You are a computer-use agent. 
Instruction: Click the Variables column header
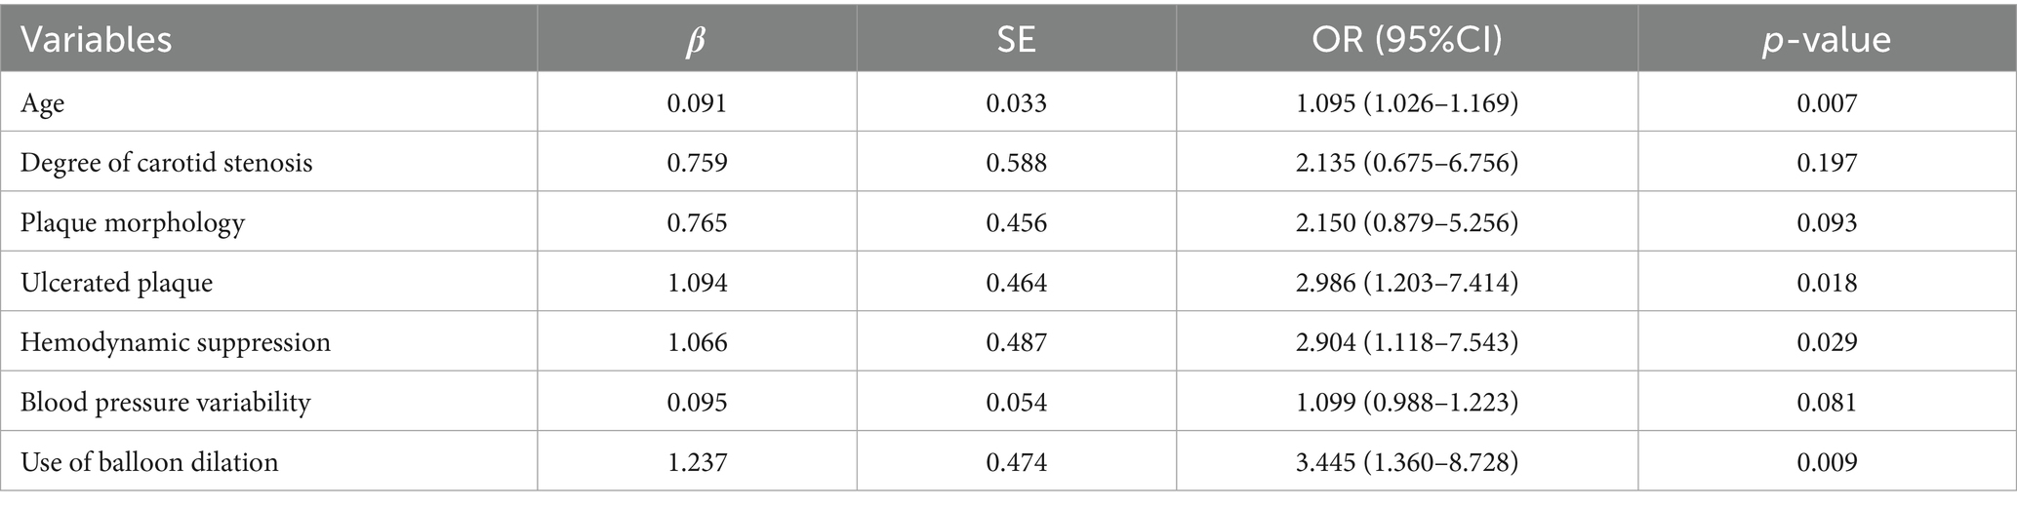(97, 40)
